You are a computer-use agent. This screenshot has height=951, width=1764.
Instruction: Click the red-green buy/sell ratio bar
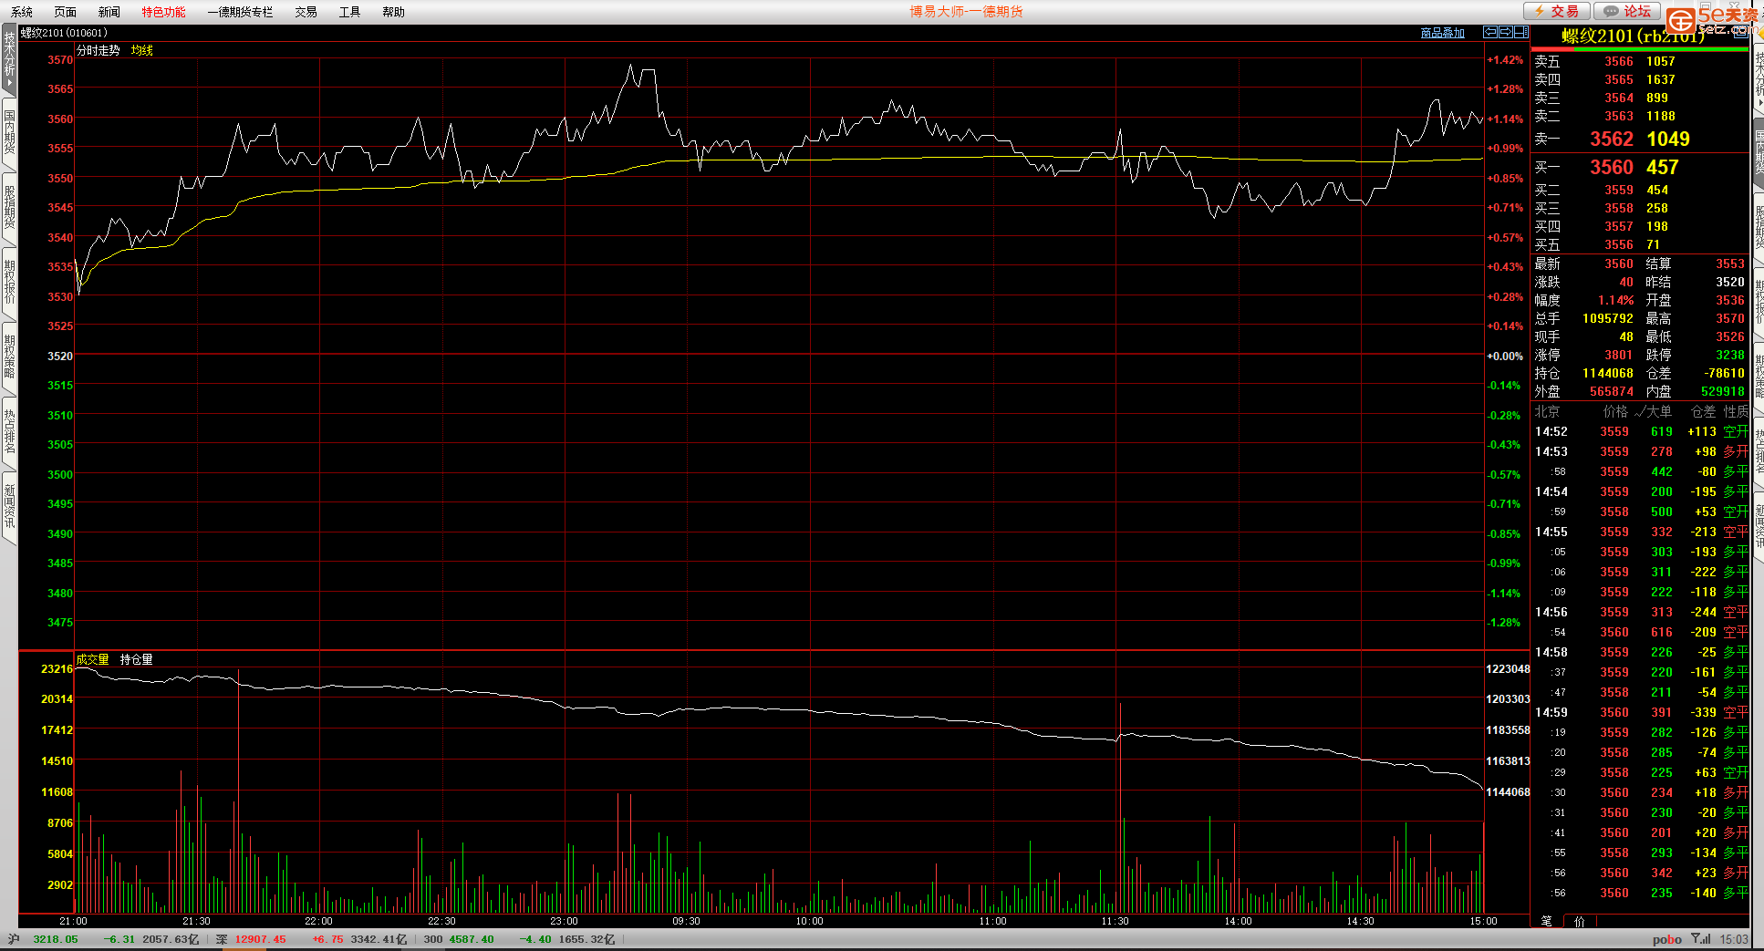pos(1639,49)
